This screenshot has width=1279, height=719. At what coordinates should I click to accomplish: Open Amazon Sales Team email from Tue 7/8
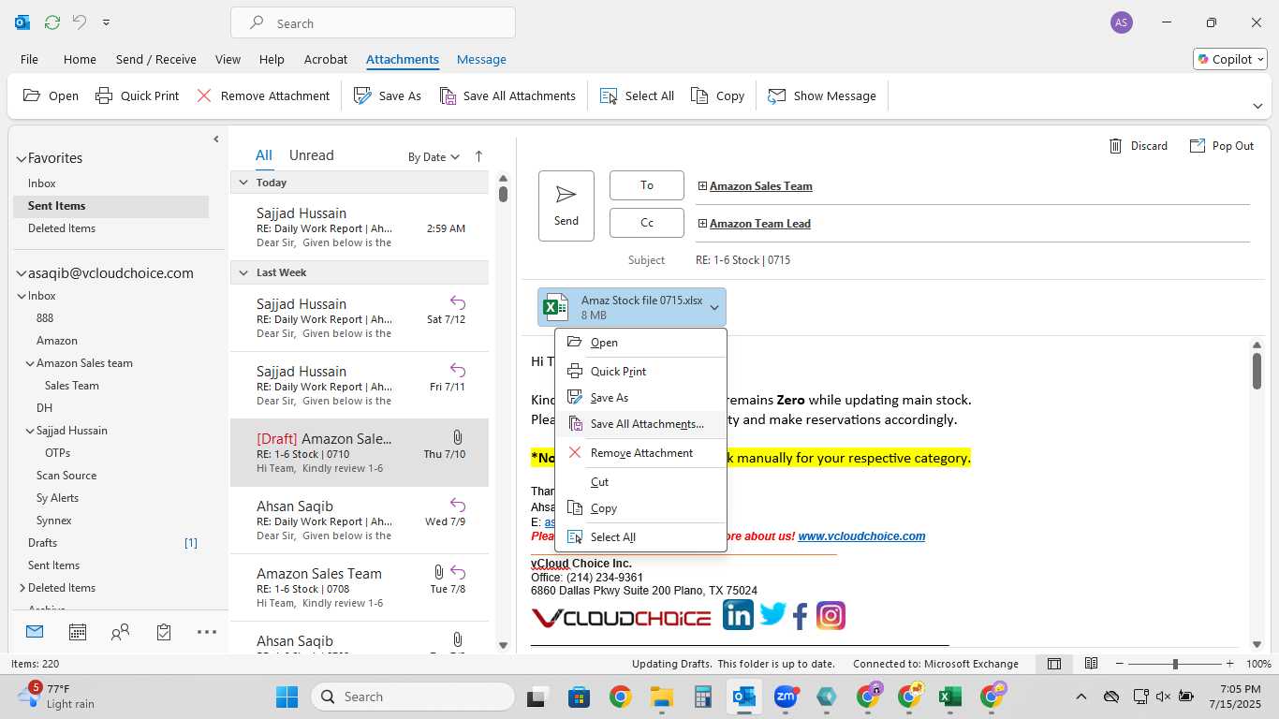coord(360,588)
